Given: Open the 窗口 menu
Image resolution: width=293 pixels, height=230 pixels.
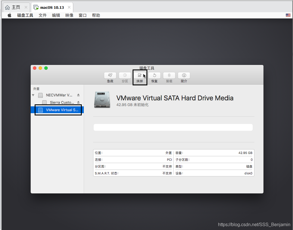Looking at the screenshot, I should pos(83,15).
